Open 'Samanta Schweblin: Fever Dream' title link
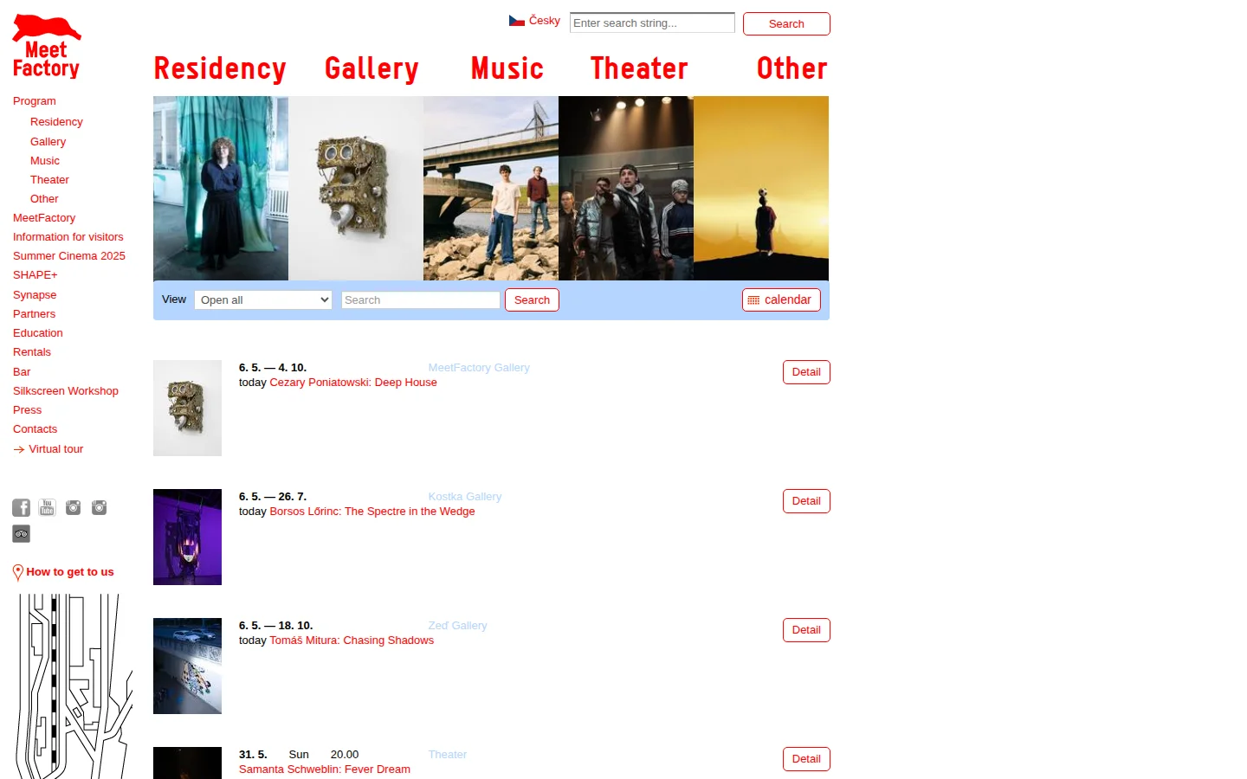 (x=325, y=769)
